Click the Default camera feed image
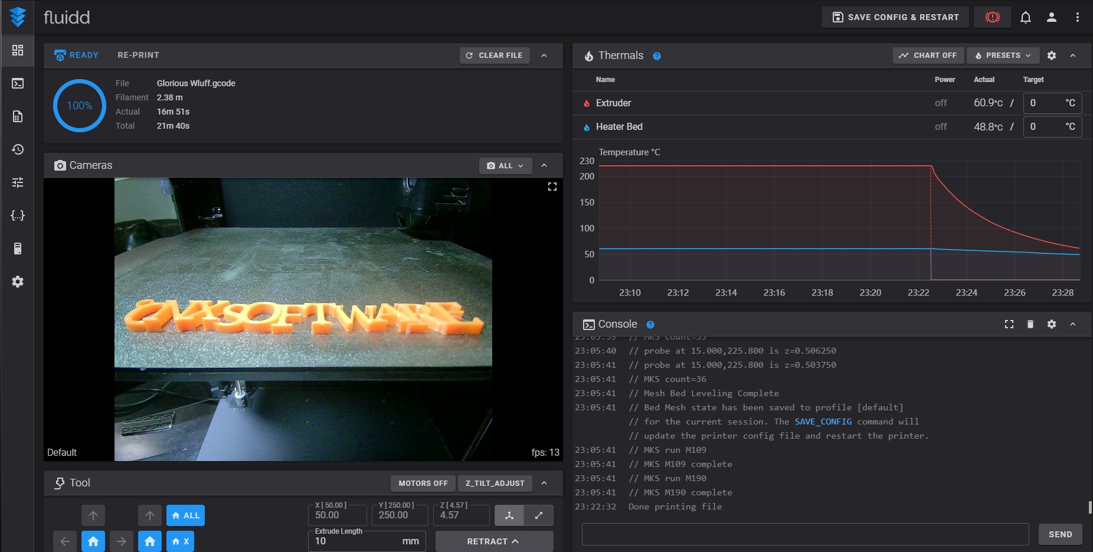The height and width of the screenshot is (552, 1093). point(303,319)
